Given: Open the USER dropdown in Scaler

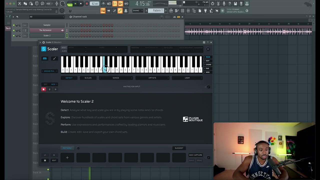Looking at the screenshot, I should [187, 78].
